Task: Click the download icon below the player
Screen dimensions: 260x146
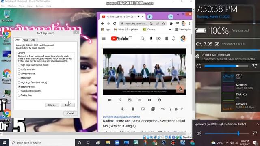Action: [x=159, y=100]
